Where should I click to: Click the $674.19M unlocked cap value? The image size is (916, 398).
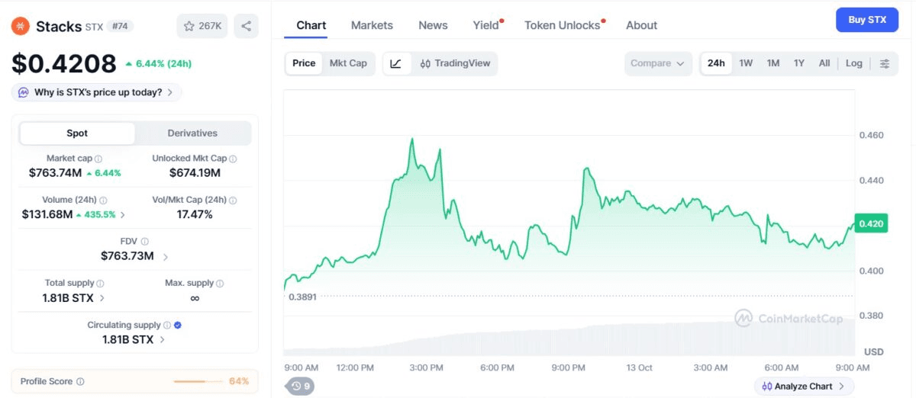click(x=195, y=173)
